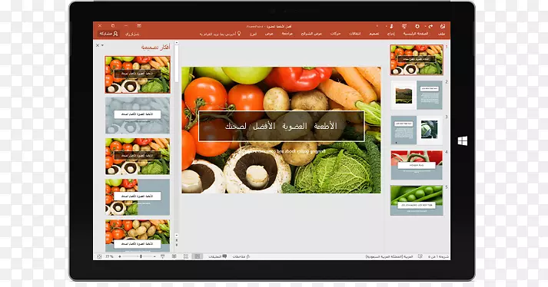Screen dimensions: 548x287
Task: Click zoom in plus button in status bar
Action: (x=120, y=256)
